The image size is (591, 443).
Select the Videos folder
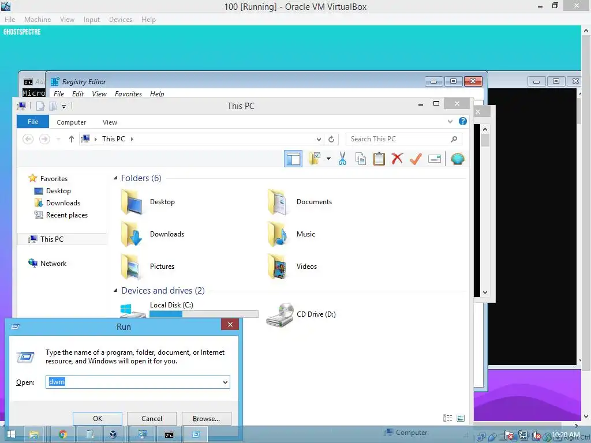pyautogui.click(x=292, y=266)
